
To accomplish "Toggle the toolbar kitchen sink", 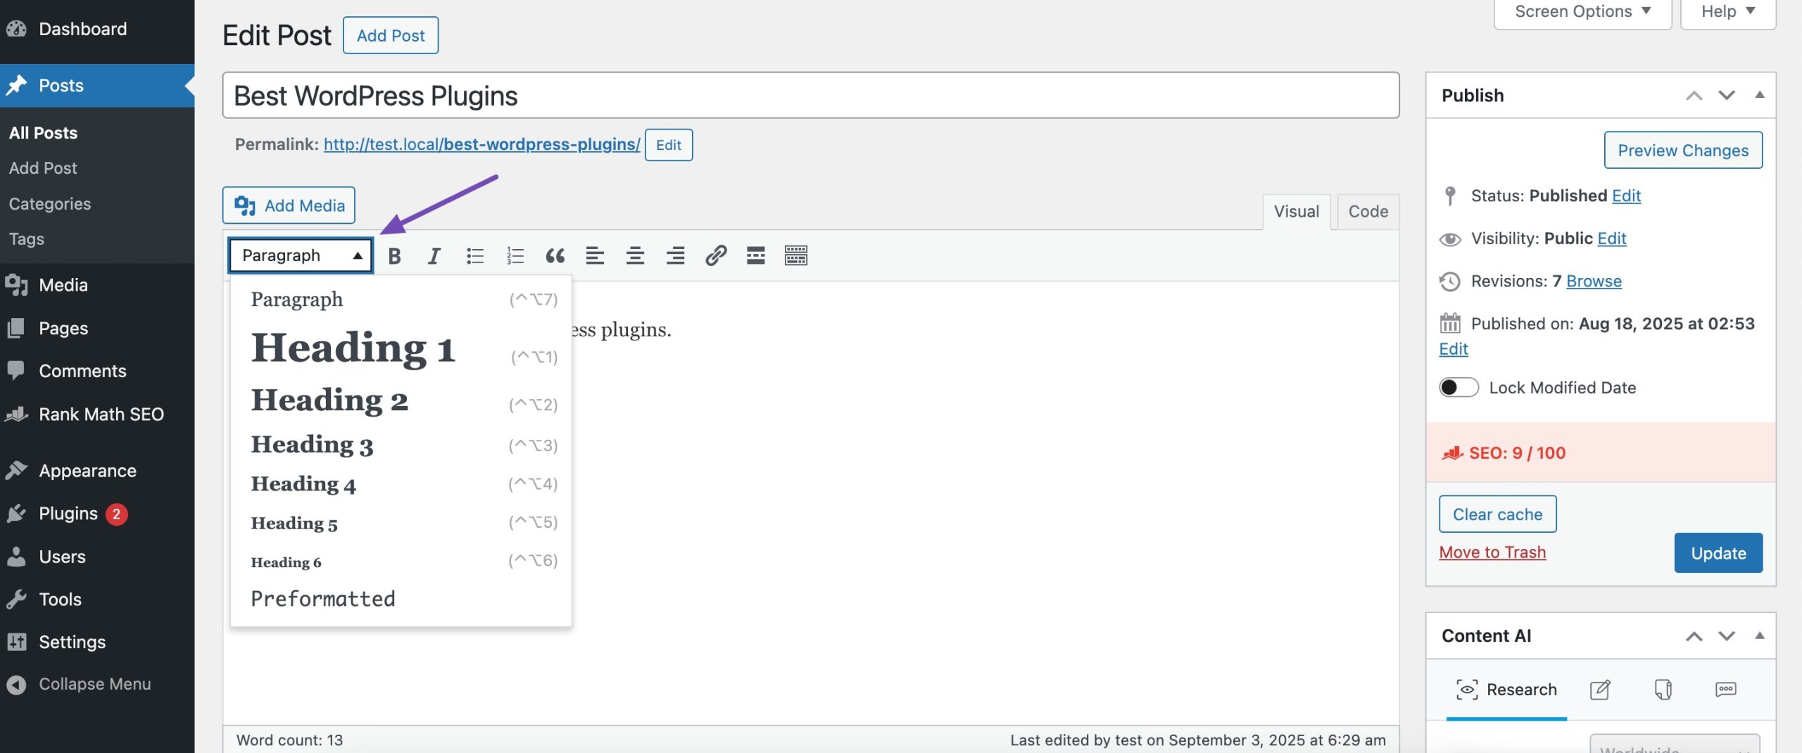I will coord(796,255).
